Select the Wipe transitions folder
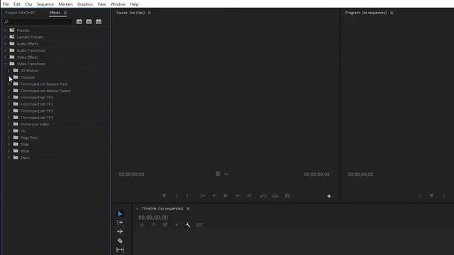454x255 pixels. pyautogui.click(x=25, y=151)
